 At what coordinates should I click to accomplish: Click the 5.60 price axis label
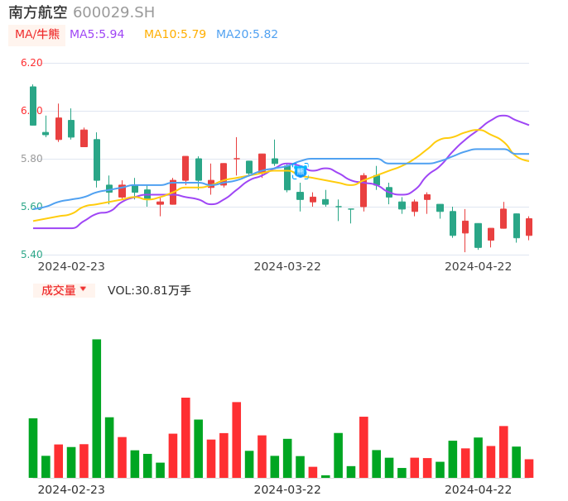pyautogui.click(x=31, y=207)
